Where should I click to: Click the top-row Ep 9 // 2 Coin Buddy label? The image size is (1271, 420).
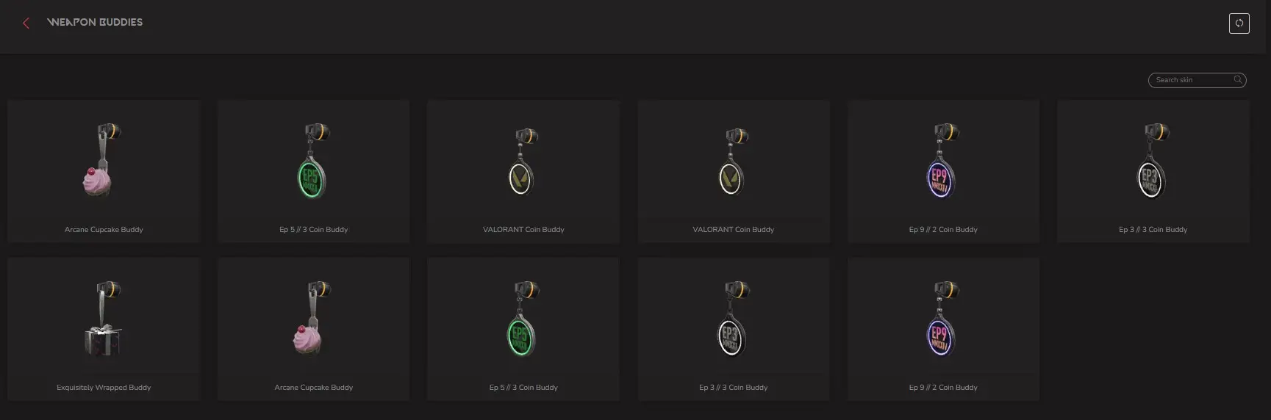pyautogui.click(x=943, y=229)
